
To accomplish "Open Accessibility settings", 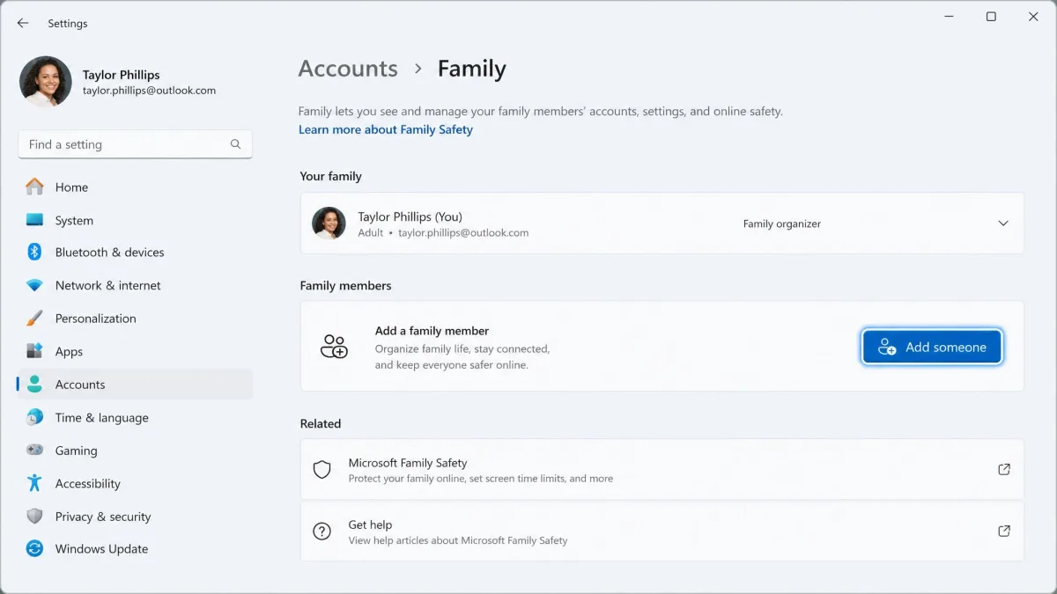I will [x=135, y=483].
